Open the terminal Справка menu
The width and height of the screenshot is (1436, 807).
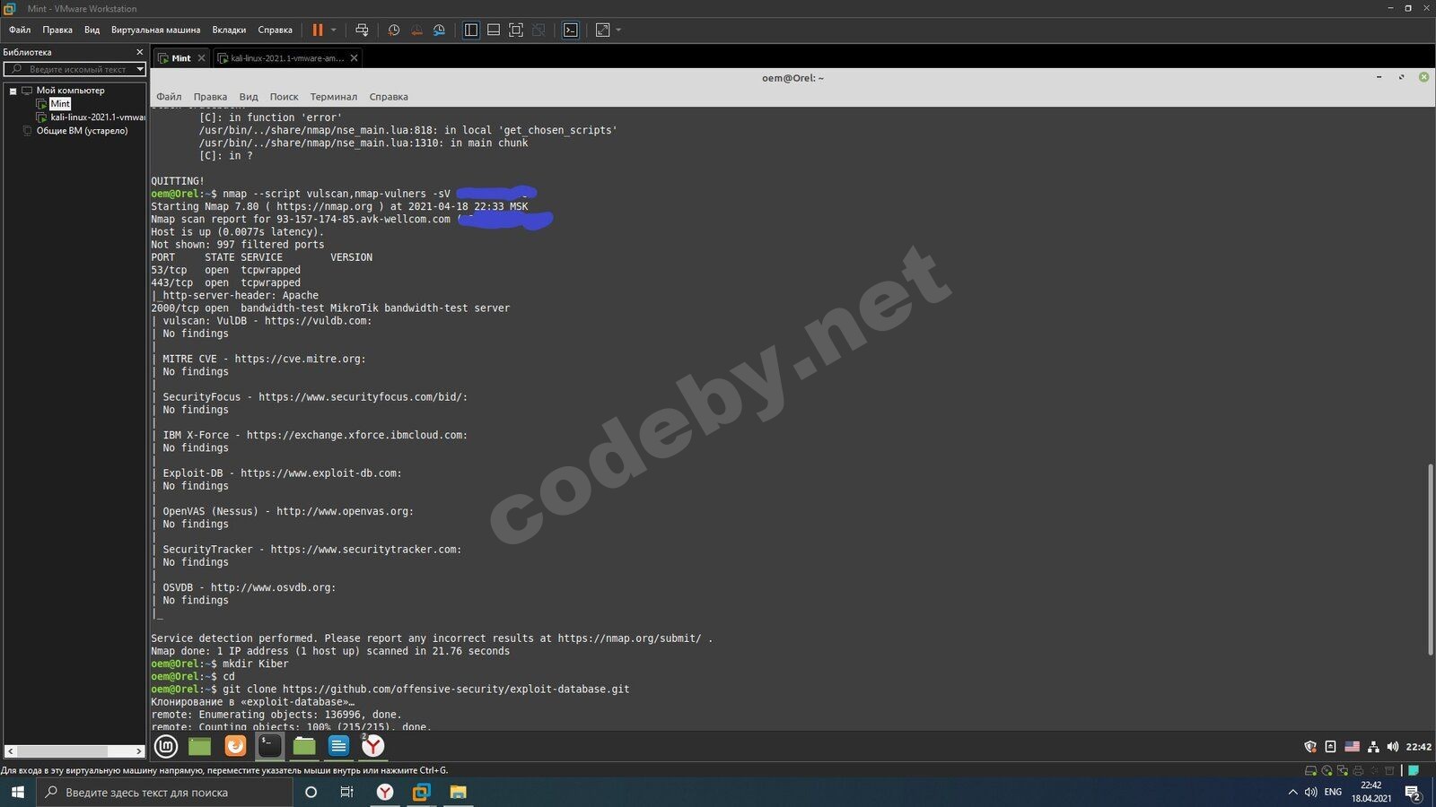(389, 97)
